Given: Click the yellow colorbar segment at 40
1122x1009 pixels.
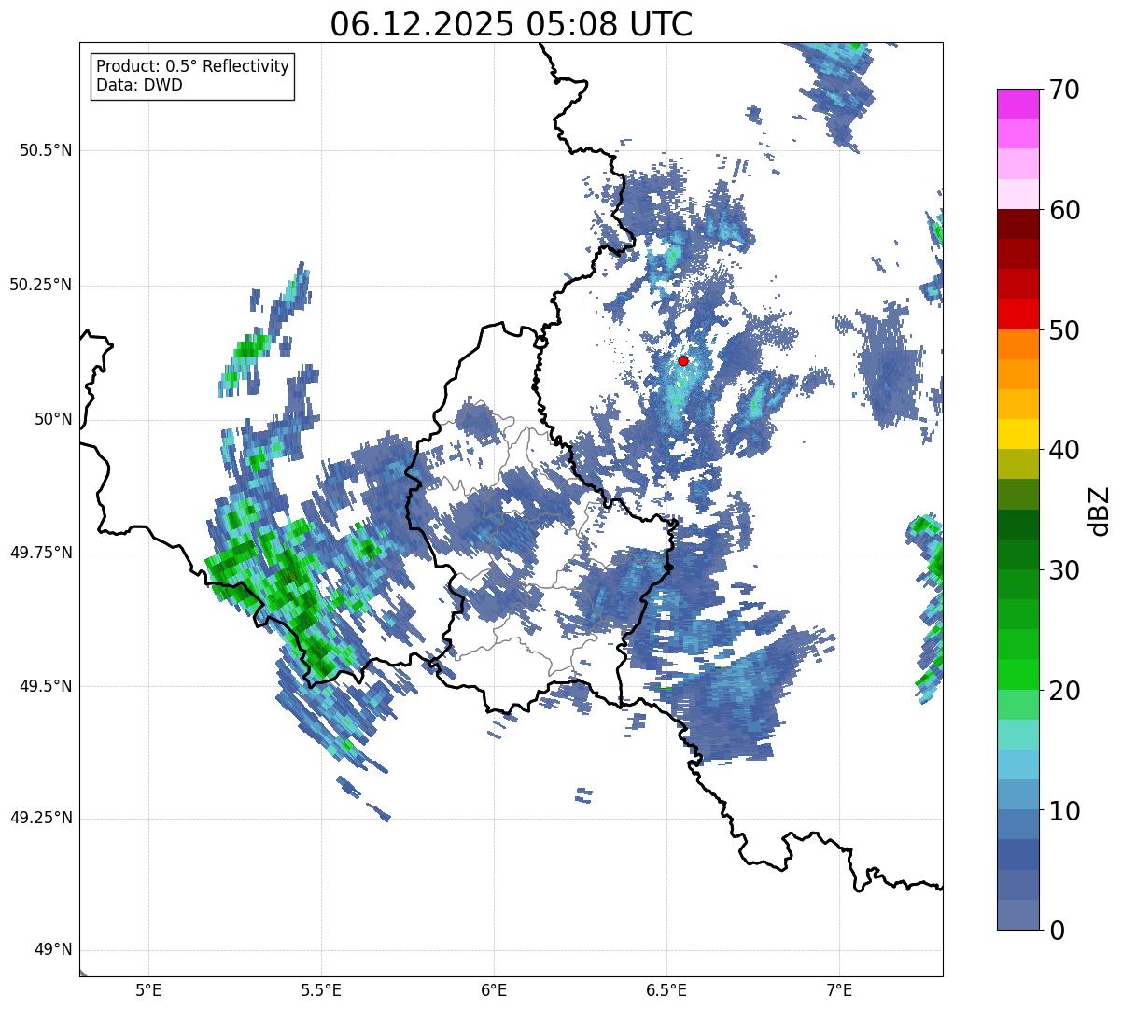Looking at the screenshot, I should pyautogui.click(x=1017, y=435).
